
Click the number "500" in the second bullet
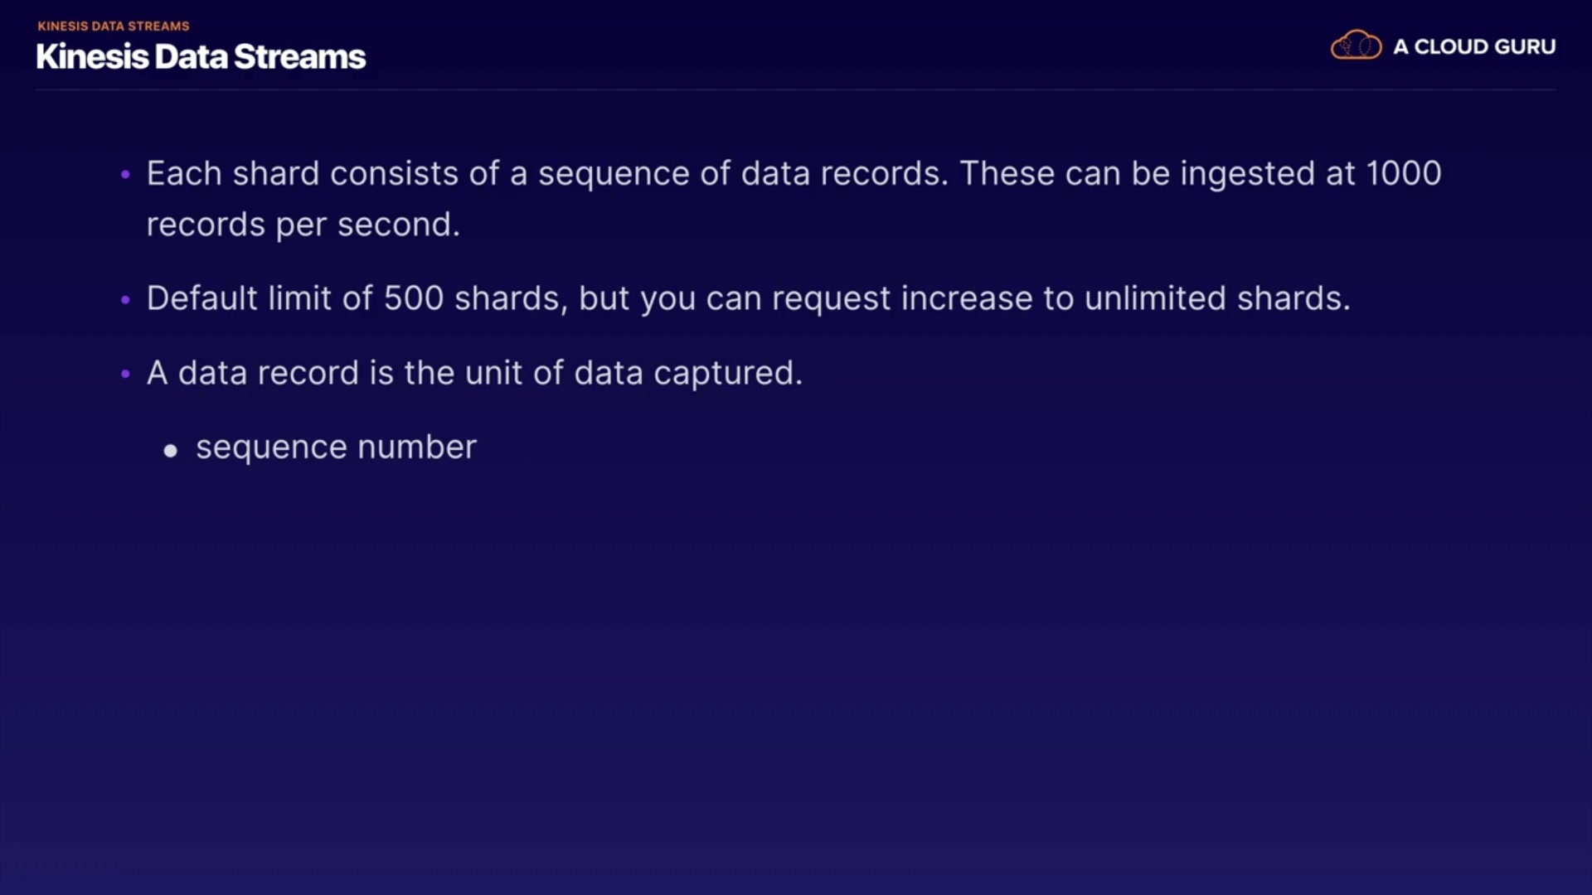414,299
